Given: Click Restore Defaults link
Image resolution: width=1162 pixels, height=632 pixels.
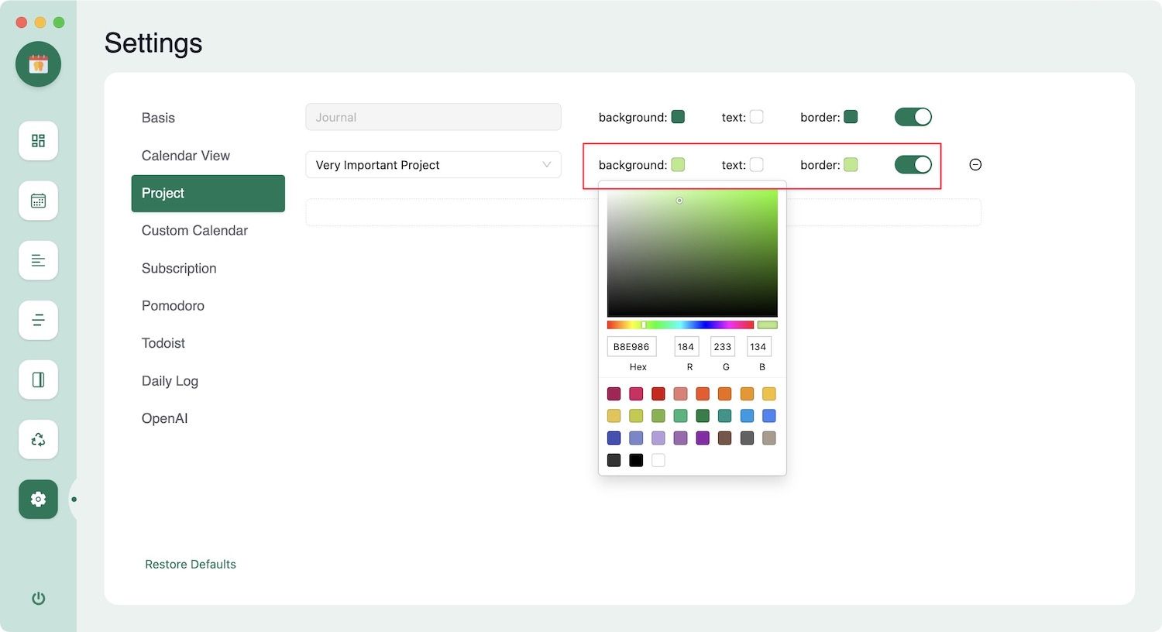Looking at the screenshot, I should 191,564.
